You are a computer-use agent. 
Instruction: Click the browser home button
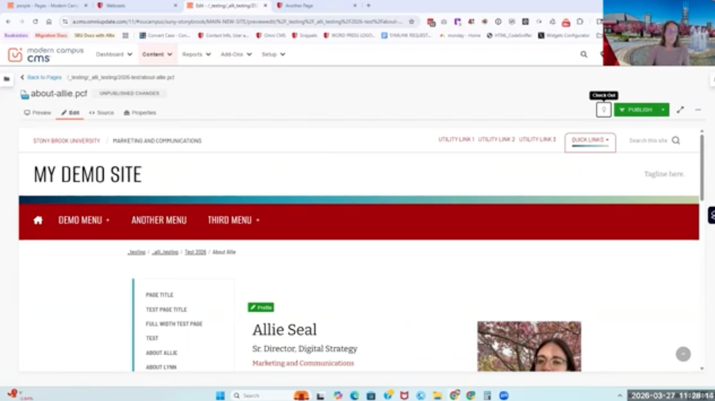coord(49,21)
